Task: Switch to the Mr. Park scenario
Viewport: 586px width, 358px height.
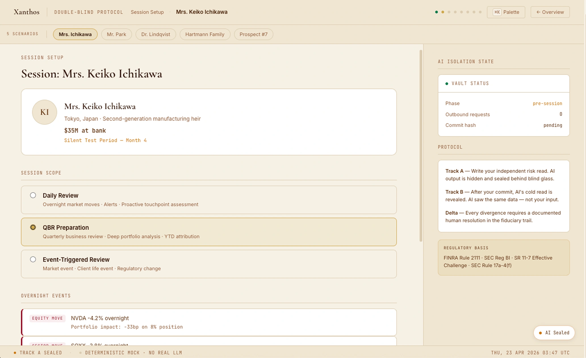Action: pyautogui.click(x=116, y=34)
